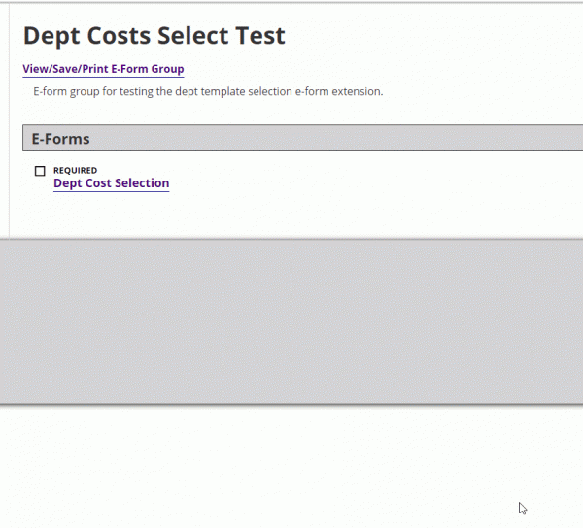Click the word Dept in page heading

coord(51,36)
